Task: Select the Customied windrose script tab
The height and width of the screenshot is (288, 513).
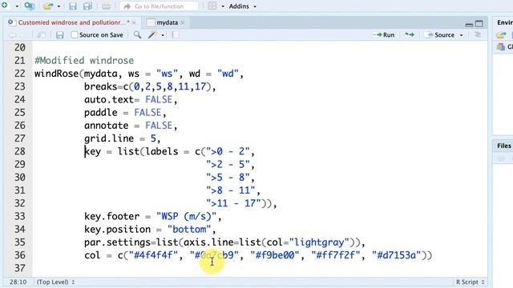Action: pyautogui.click(x=73, y=22)
